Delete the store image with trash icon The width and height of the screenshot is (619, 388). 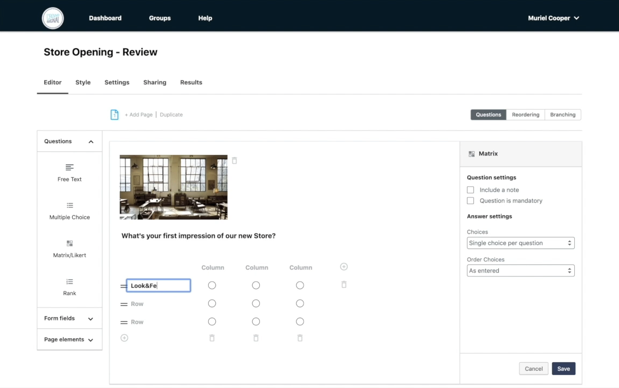[x=235, y=160]
